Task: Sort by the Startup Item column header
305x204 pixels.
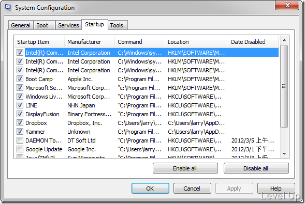Action: pos(39,42)
